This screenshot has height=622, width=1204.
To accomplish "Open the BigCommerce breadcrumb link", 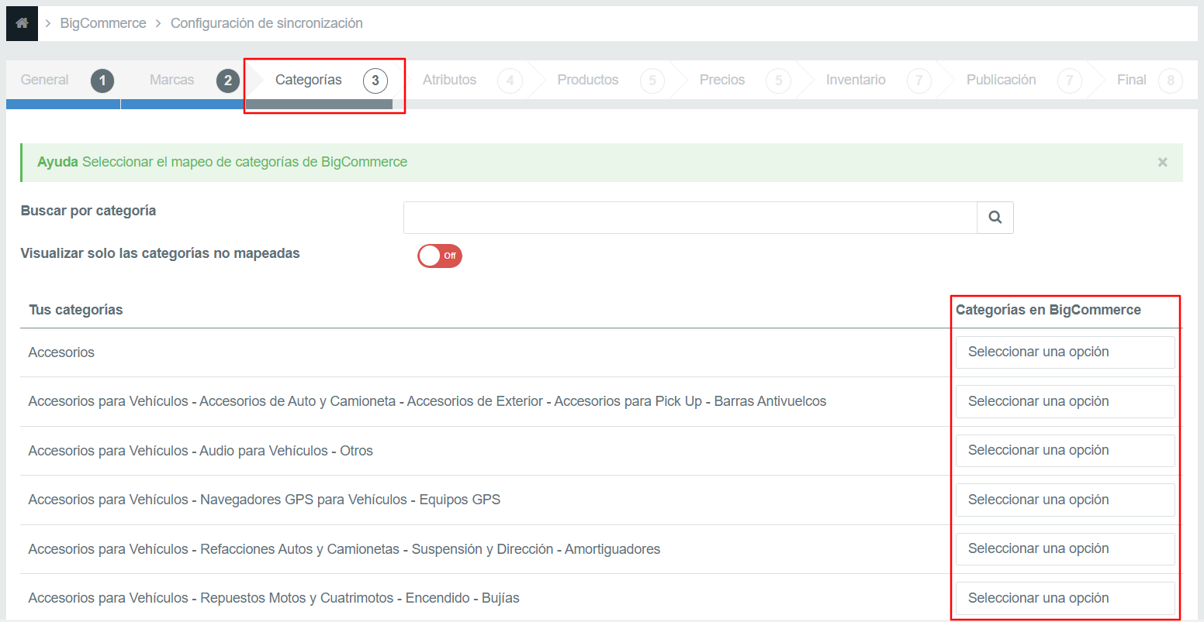I will [103, 23].
